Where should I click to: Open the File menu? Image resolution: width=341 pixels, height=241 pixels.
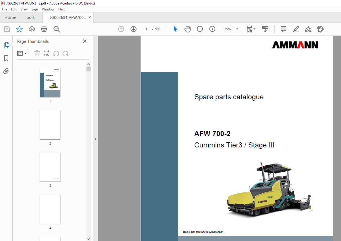[x=5, y=9]
